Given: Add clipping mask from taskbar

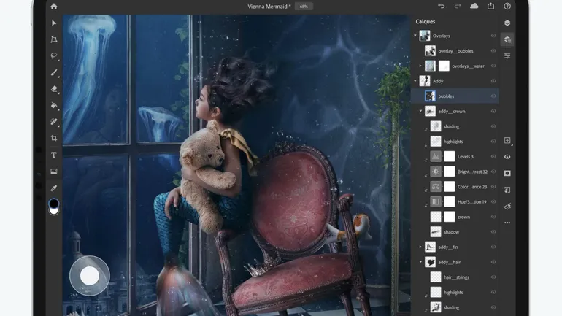Looking at the screenshot, I should click(x=507, y=190).
